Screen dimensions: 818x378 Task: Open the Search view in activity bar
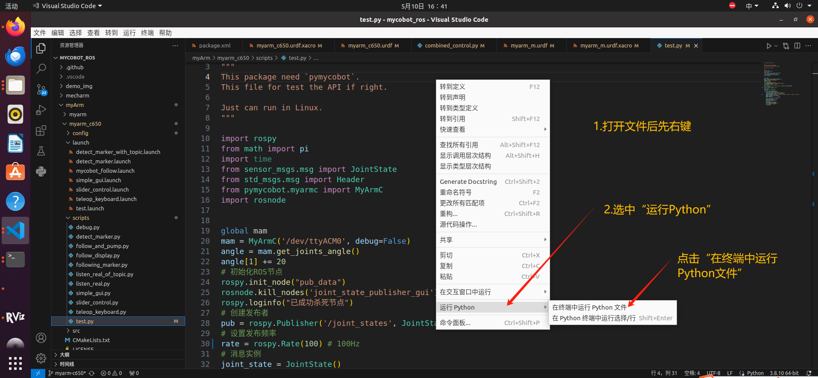[41, 68]
